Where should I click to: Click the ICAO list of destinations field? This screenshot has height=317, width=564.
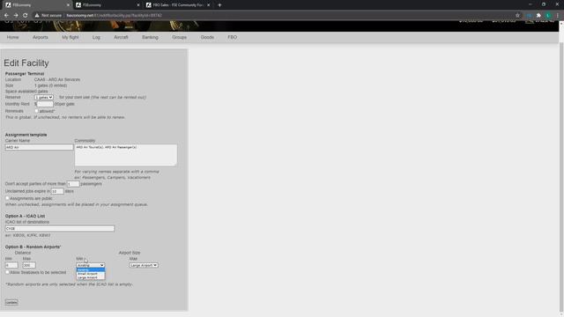coord(60,229)
